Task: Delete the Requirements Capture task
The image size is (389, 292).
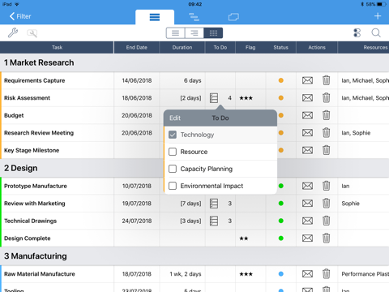Action: 327,80
